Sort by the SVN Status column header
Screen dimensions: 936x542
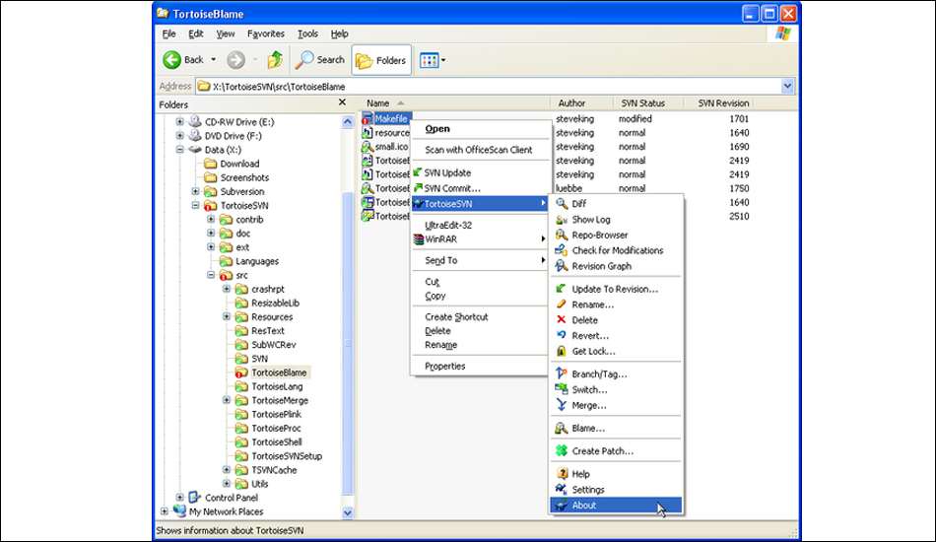pos(647,103)
